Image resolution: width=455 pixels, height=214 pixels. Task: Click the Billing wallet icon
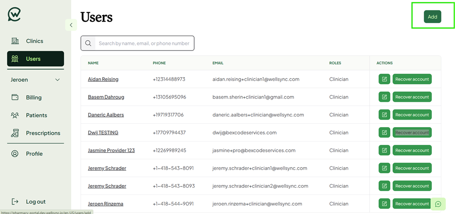pyautogui.click(x=15, y=97)
